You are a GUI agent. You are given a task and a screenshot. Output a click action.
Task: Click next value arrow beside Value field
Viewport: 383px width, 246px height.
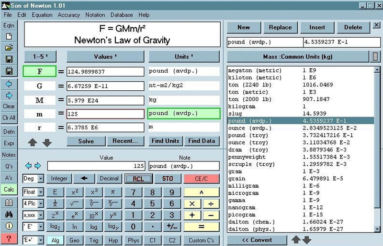point(38,166)
